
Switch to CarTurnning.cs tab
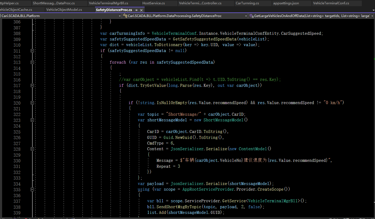[247, 3]
